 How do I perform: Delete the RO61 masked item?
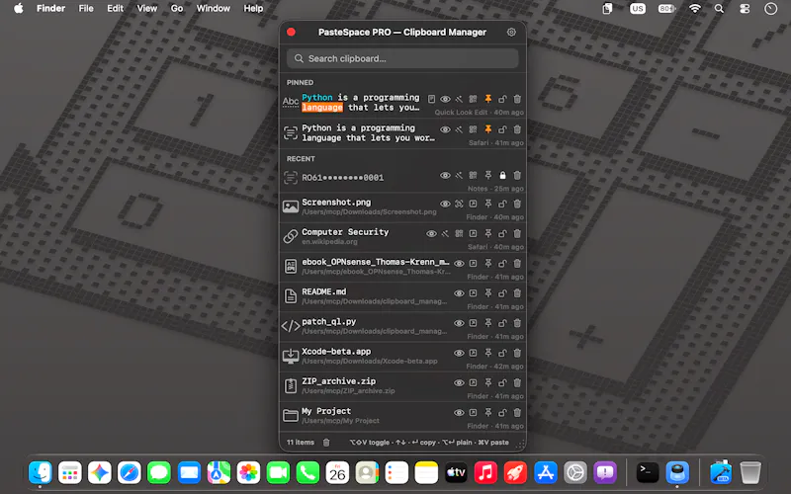click(517, 176)
